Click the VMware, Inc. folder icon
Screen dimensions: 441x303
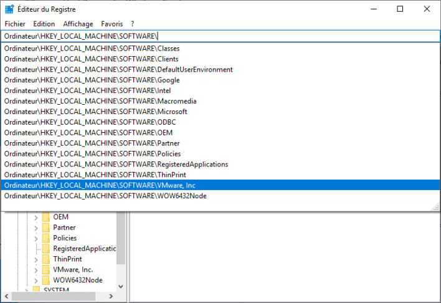pyautogui.click(x=46, y=270)
